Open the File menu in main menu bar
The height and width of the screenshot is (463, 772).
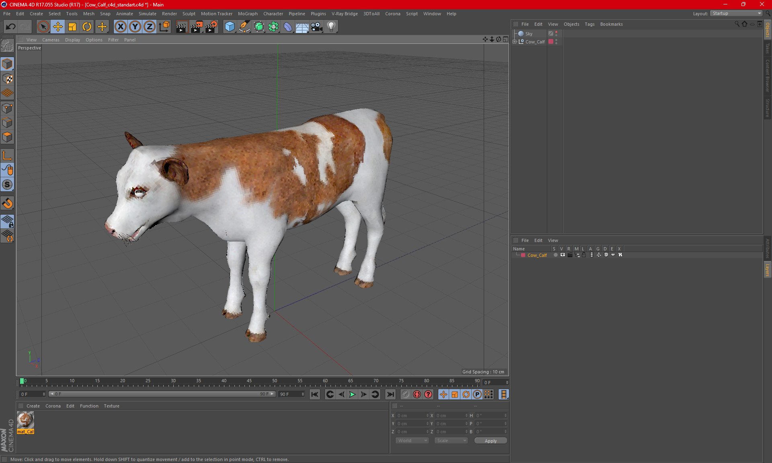pos(7,14)
